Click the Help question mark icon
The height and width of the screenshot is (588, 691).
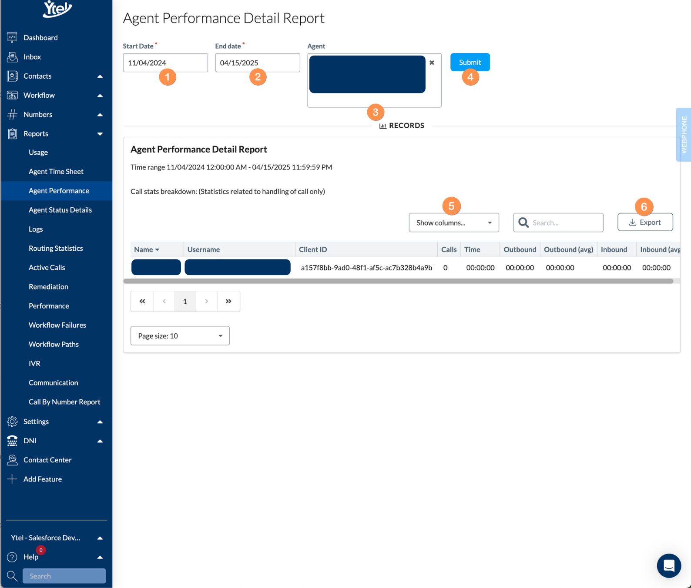click(x=12, y=557)
